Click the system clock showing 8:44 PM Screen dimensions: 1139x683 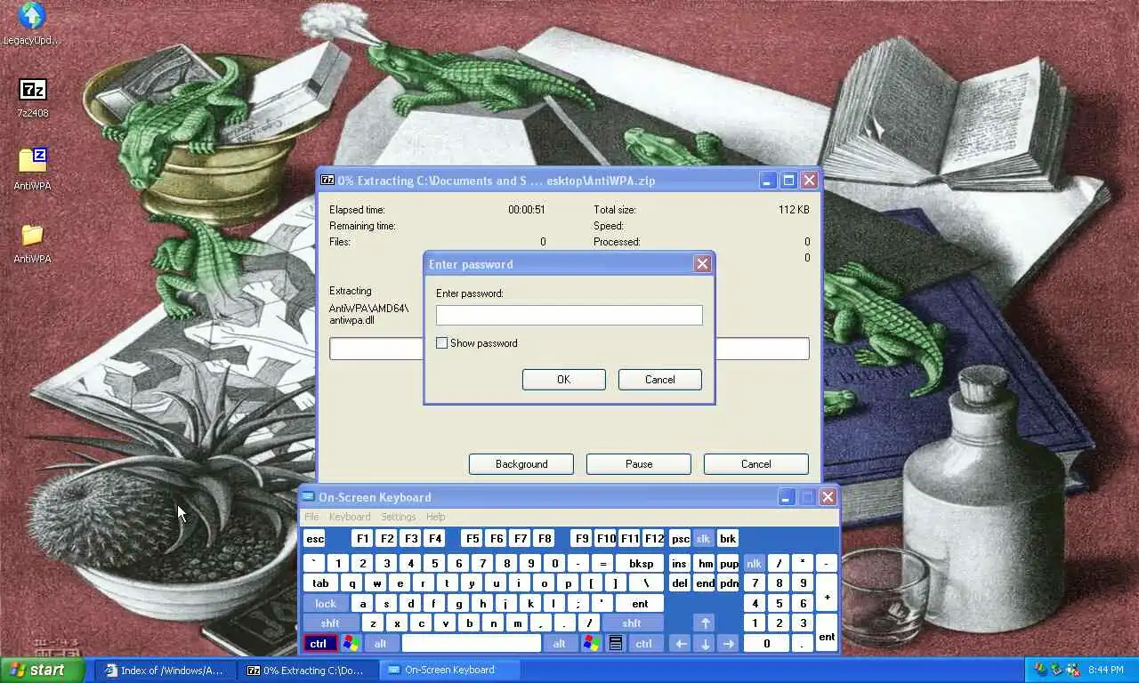tap(1105, 670)
